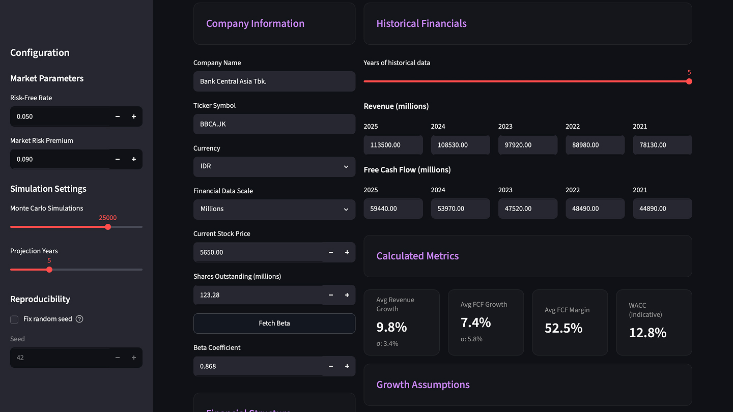
Task: Click the WACC indicative 12.8% metric
Action: 654,322
